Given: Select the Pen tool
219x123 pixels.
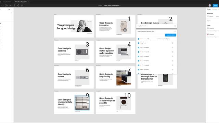Looking at the screenshot, I should 10,5.
